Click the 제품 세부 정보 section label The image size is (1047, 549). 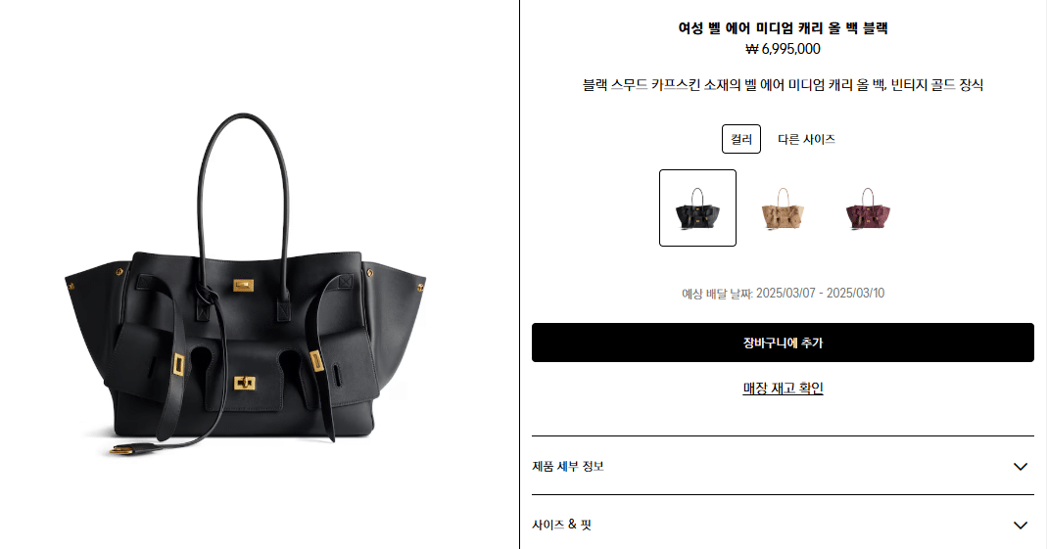(x=567, y=466)
